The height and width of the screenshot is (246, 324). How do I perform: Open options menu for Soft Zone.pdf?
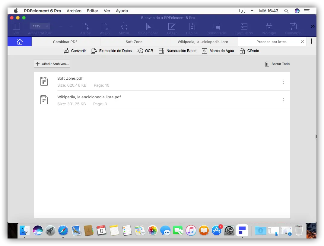tap(283, 81)
